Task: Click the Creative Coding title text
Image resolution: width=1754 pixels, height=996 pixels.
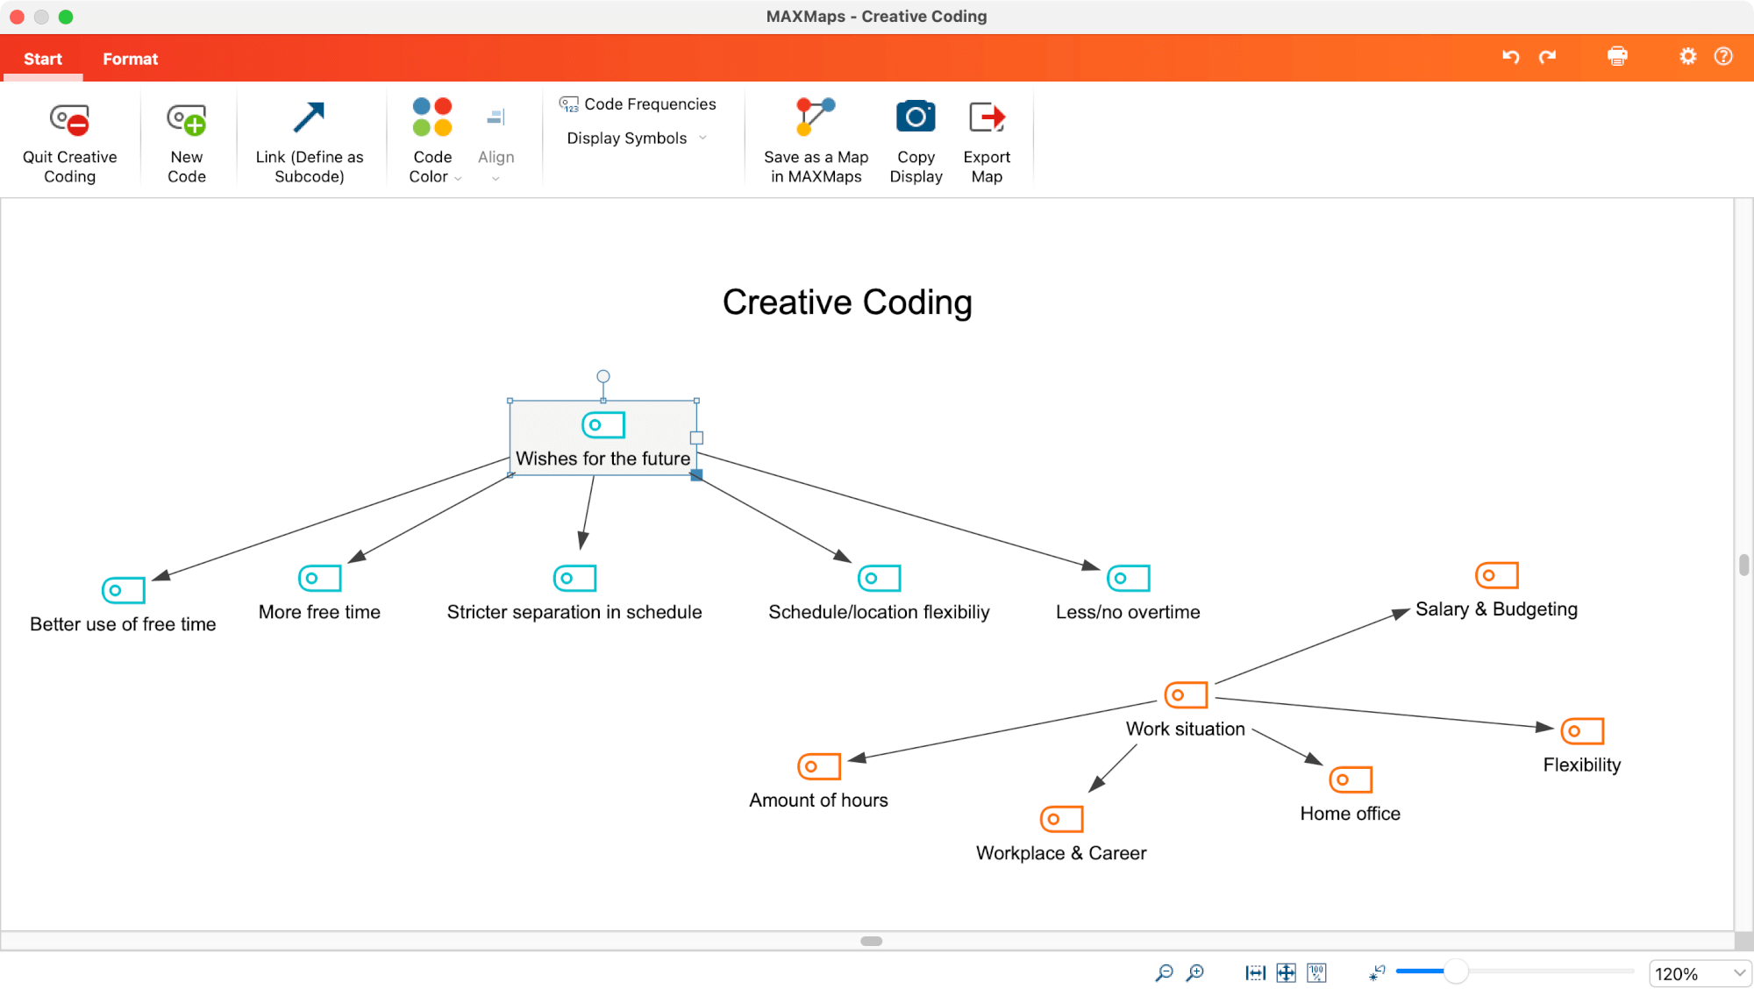Action: point(847,302)
